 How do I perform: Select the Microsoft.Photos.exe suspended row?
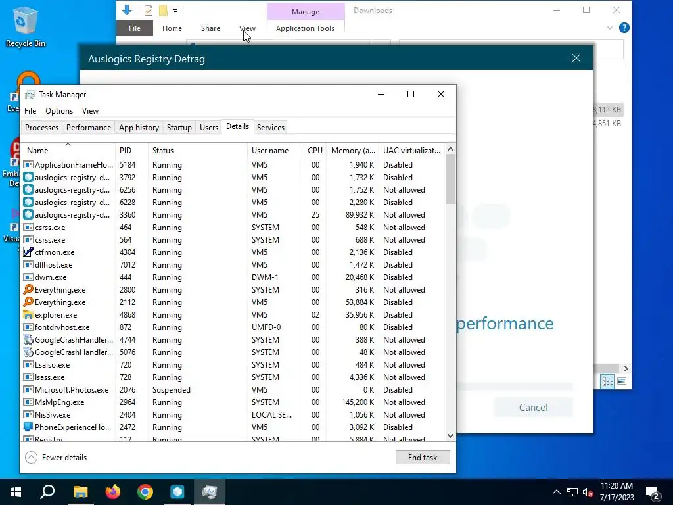coord(233,390)
